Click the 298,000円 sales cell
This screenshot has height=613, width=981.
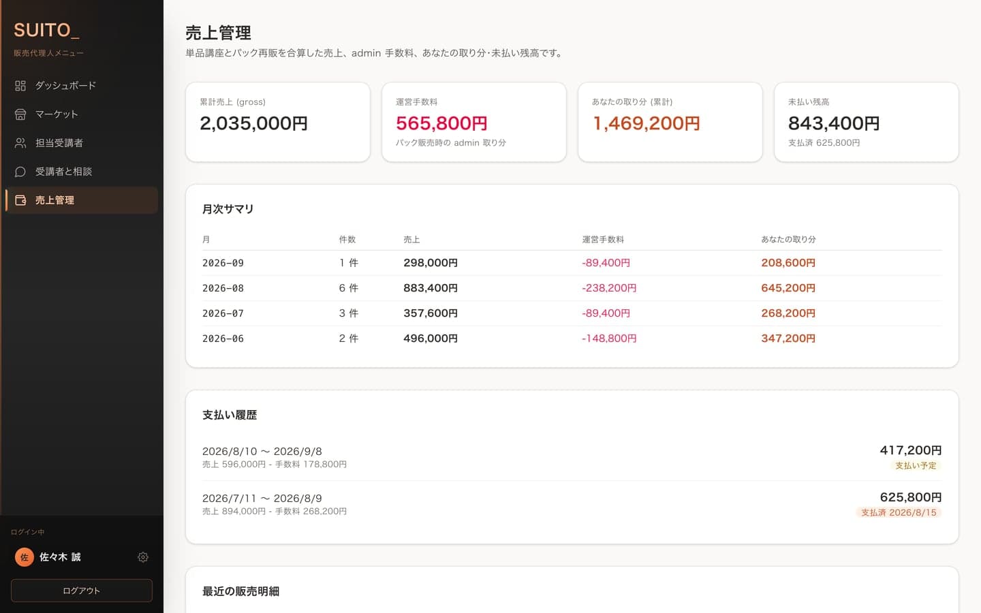tap(431, 263)
